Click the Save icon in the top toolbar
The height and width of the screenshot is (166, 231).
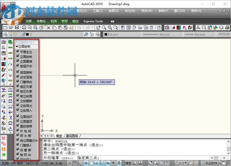click(x=17, y=28)
